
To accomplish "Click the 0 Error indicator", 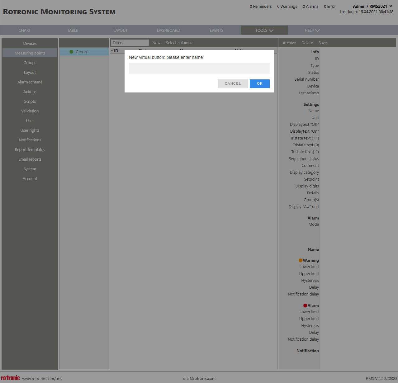I will (x=330, y=6).
